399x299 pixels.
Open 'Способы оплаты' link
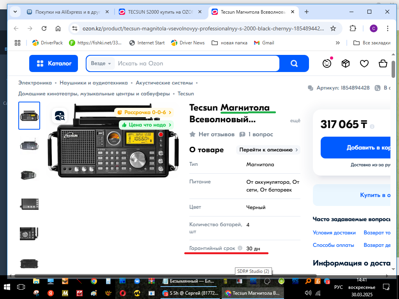334,245
